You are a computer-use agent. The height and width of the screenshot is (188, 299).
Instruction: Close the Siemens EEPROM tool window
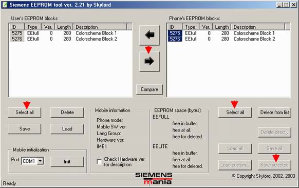[293, 5]
